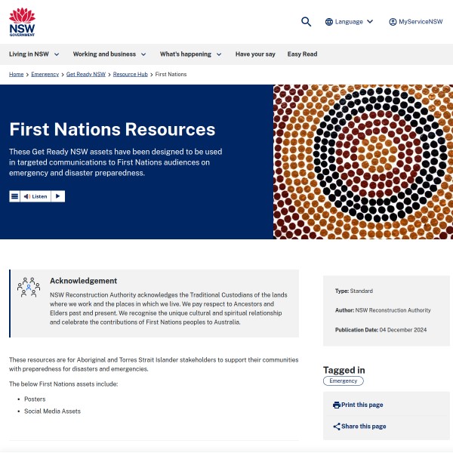This screenshot has height=453, width=453.
Task: Click the MyServiceNSW account icon
Action: click(x=393, y=22)
